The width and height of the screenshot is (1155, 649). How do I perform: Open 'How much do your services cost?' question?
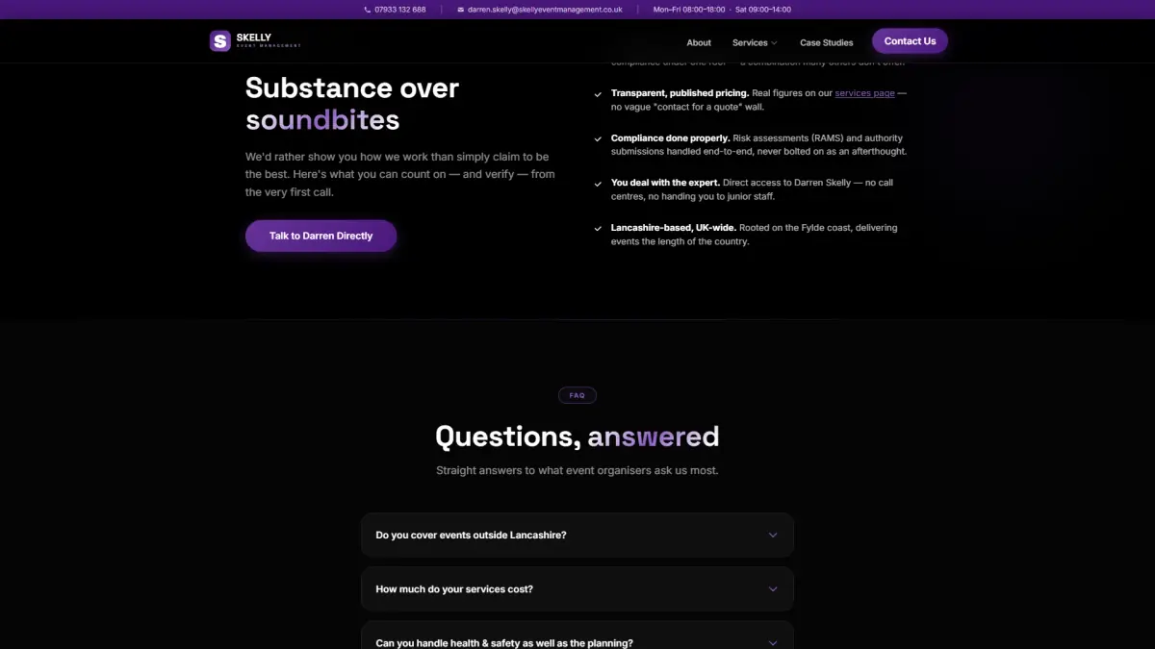click(577, 589)
